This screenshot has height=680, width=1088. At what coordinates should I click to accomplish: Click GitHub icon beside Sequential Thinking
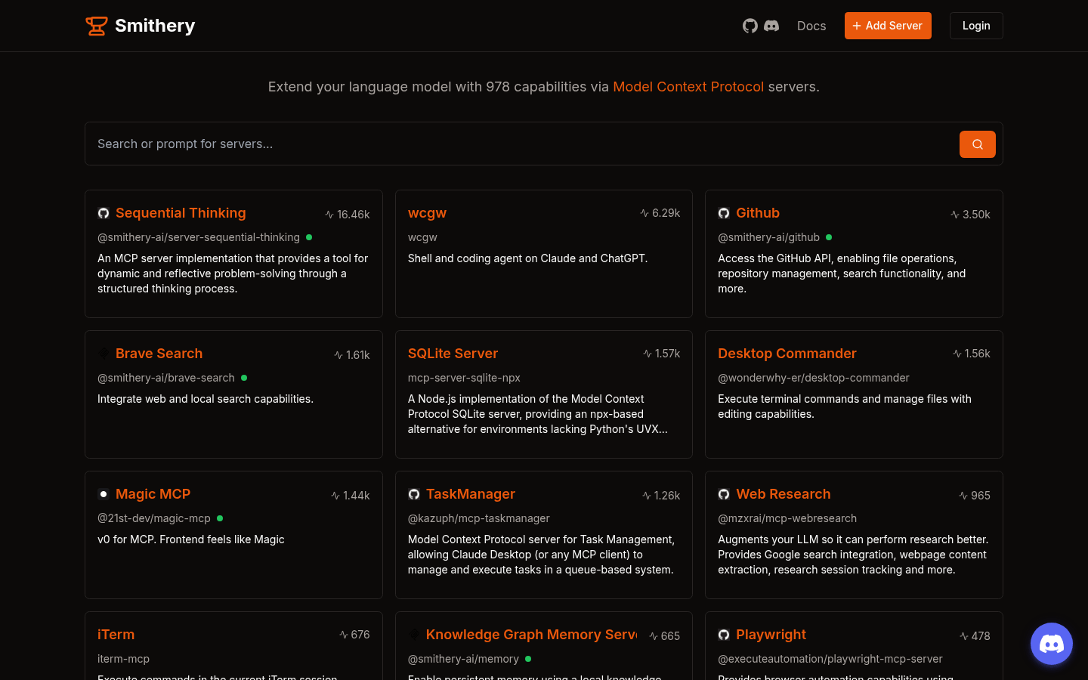(x=104, y=213)
